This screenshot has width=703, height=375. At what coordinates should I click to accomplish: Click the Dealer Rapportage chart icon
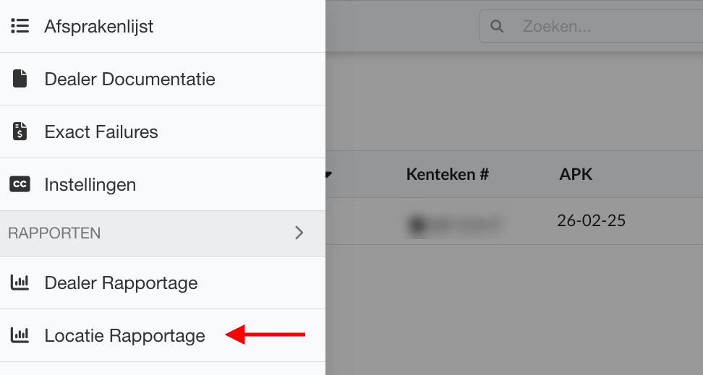20,283
